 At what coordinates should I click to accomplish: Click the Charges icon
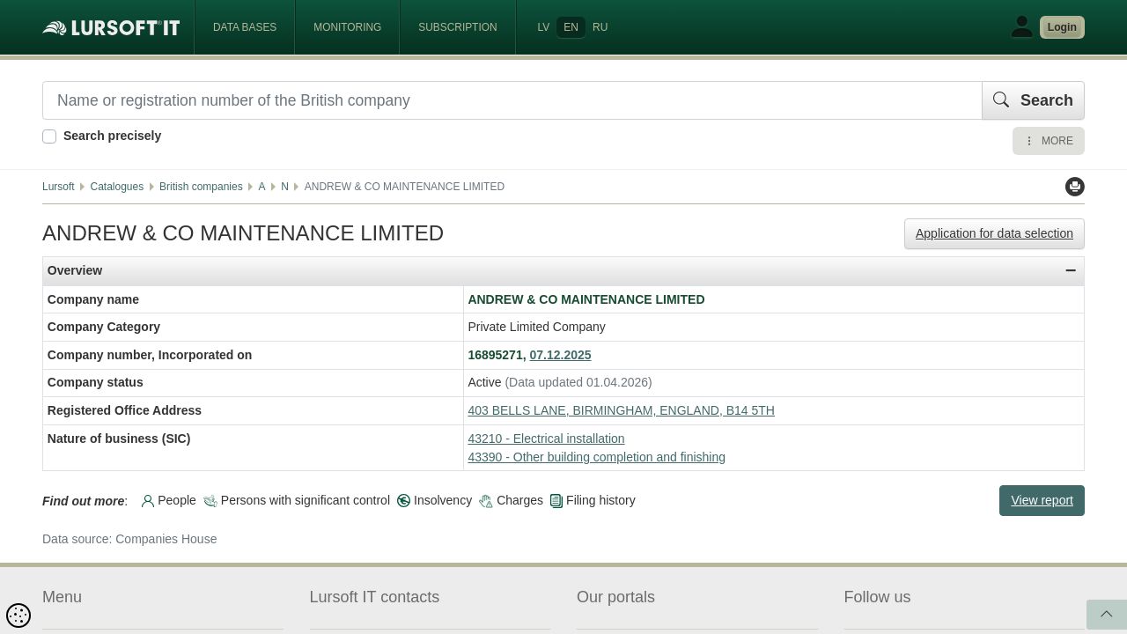click(x=486, y=501)
